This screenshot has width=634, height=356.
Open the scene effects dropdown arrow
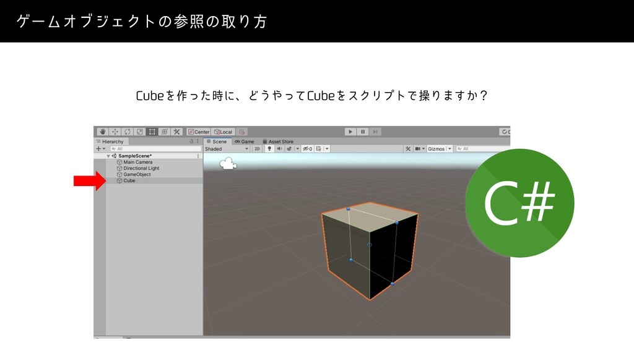[298, 149]
